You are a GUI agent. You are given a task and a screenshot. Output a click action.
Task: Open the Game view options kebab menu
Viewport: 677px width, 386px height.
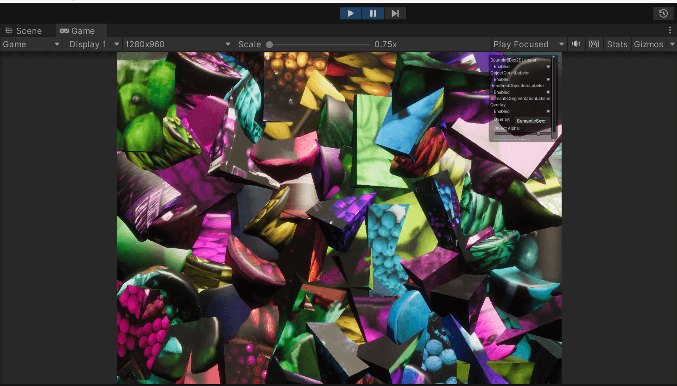coord(670,31)
